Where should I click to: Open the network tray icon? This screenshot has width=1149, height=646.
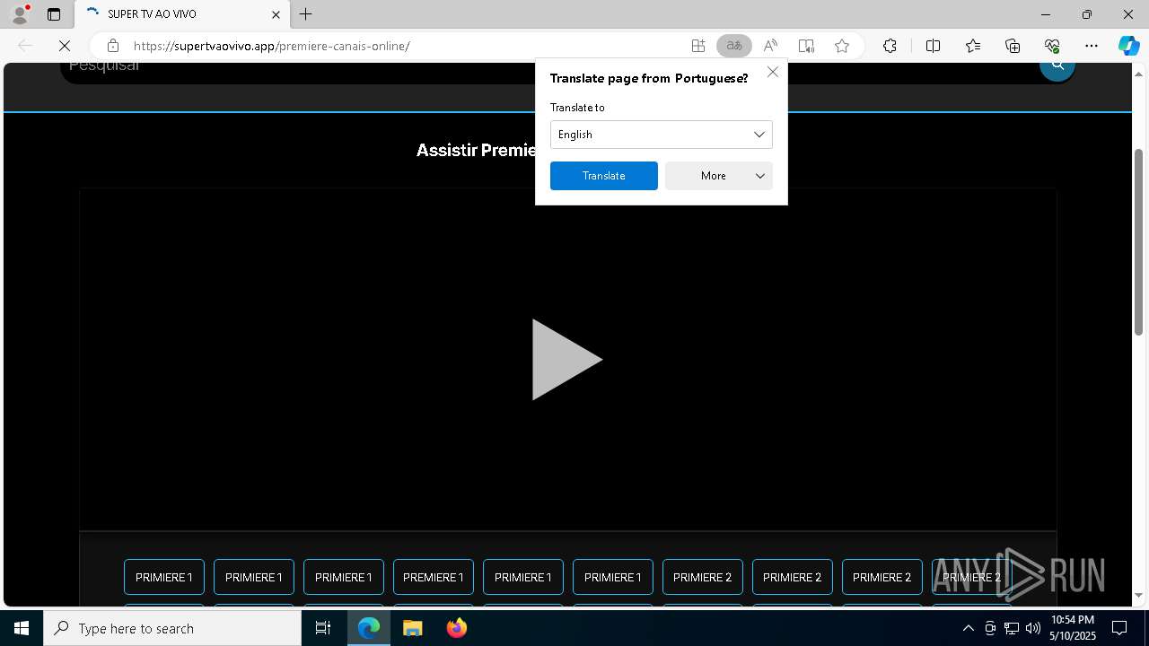point(1012,628)
